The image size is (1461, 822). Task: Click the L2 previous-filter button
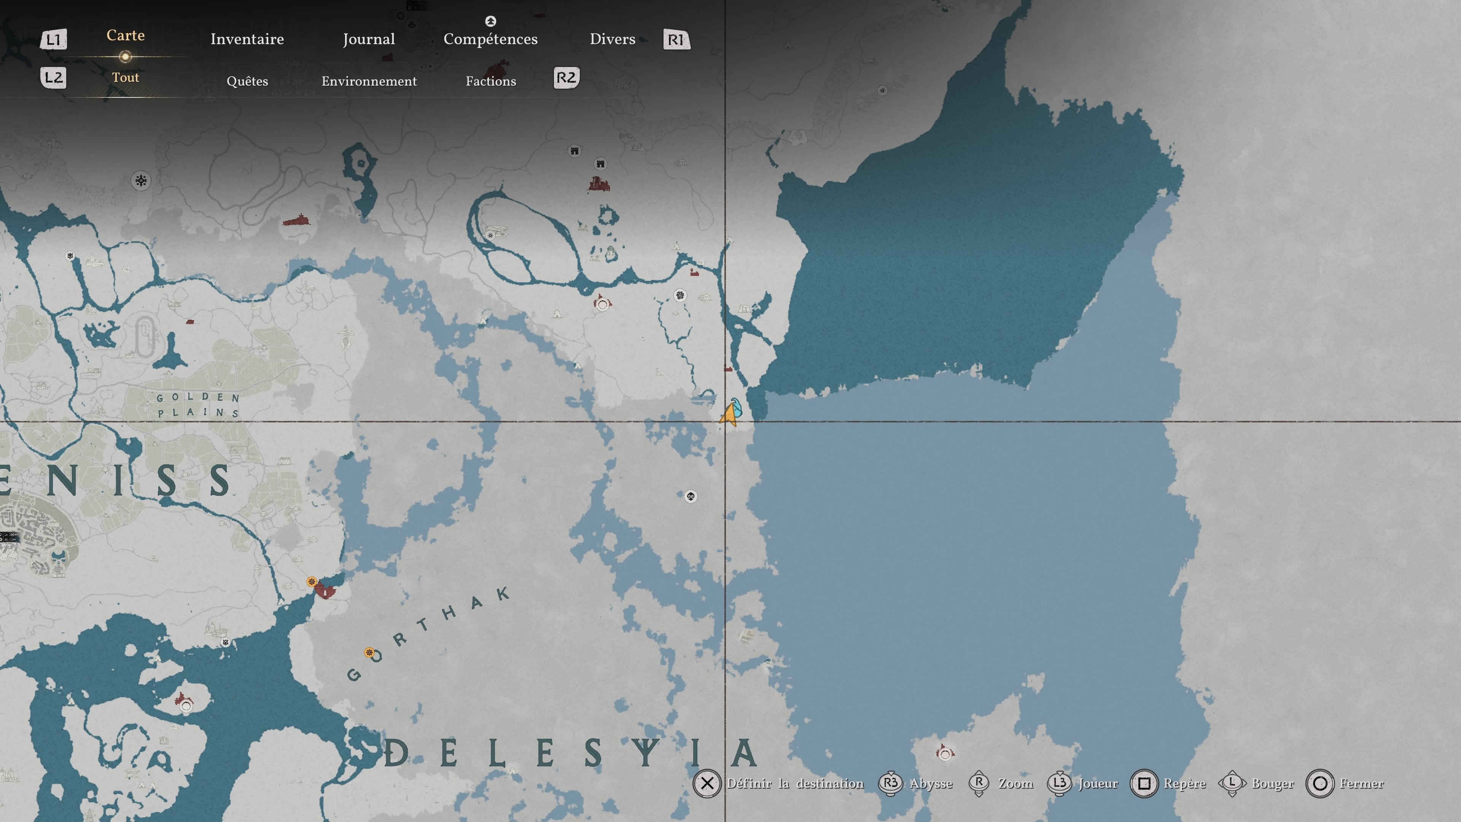coord(53,78)
